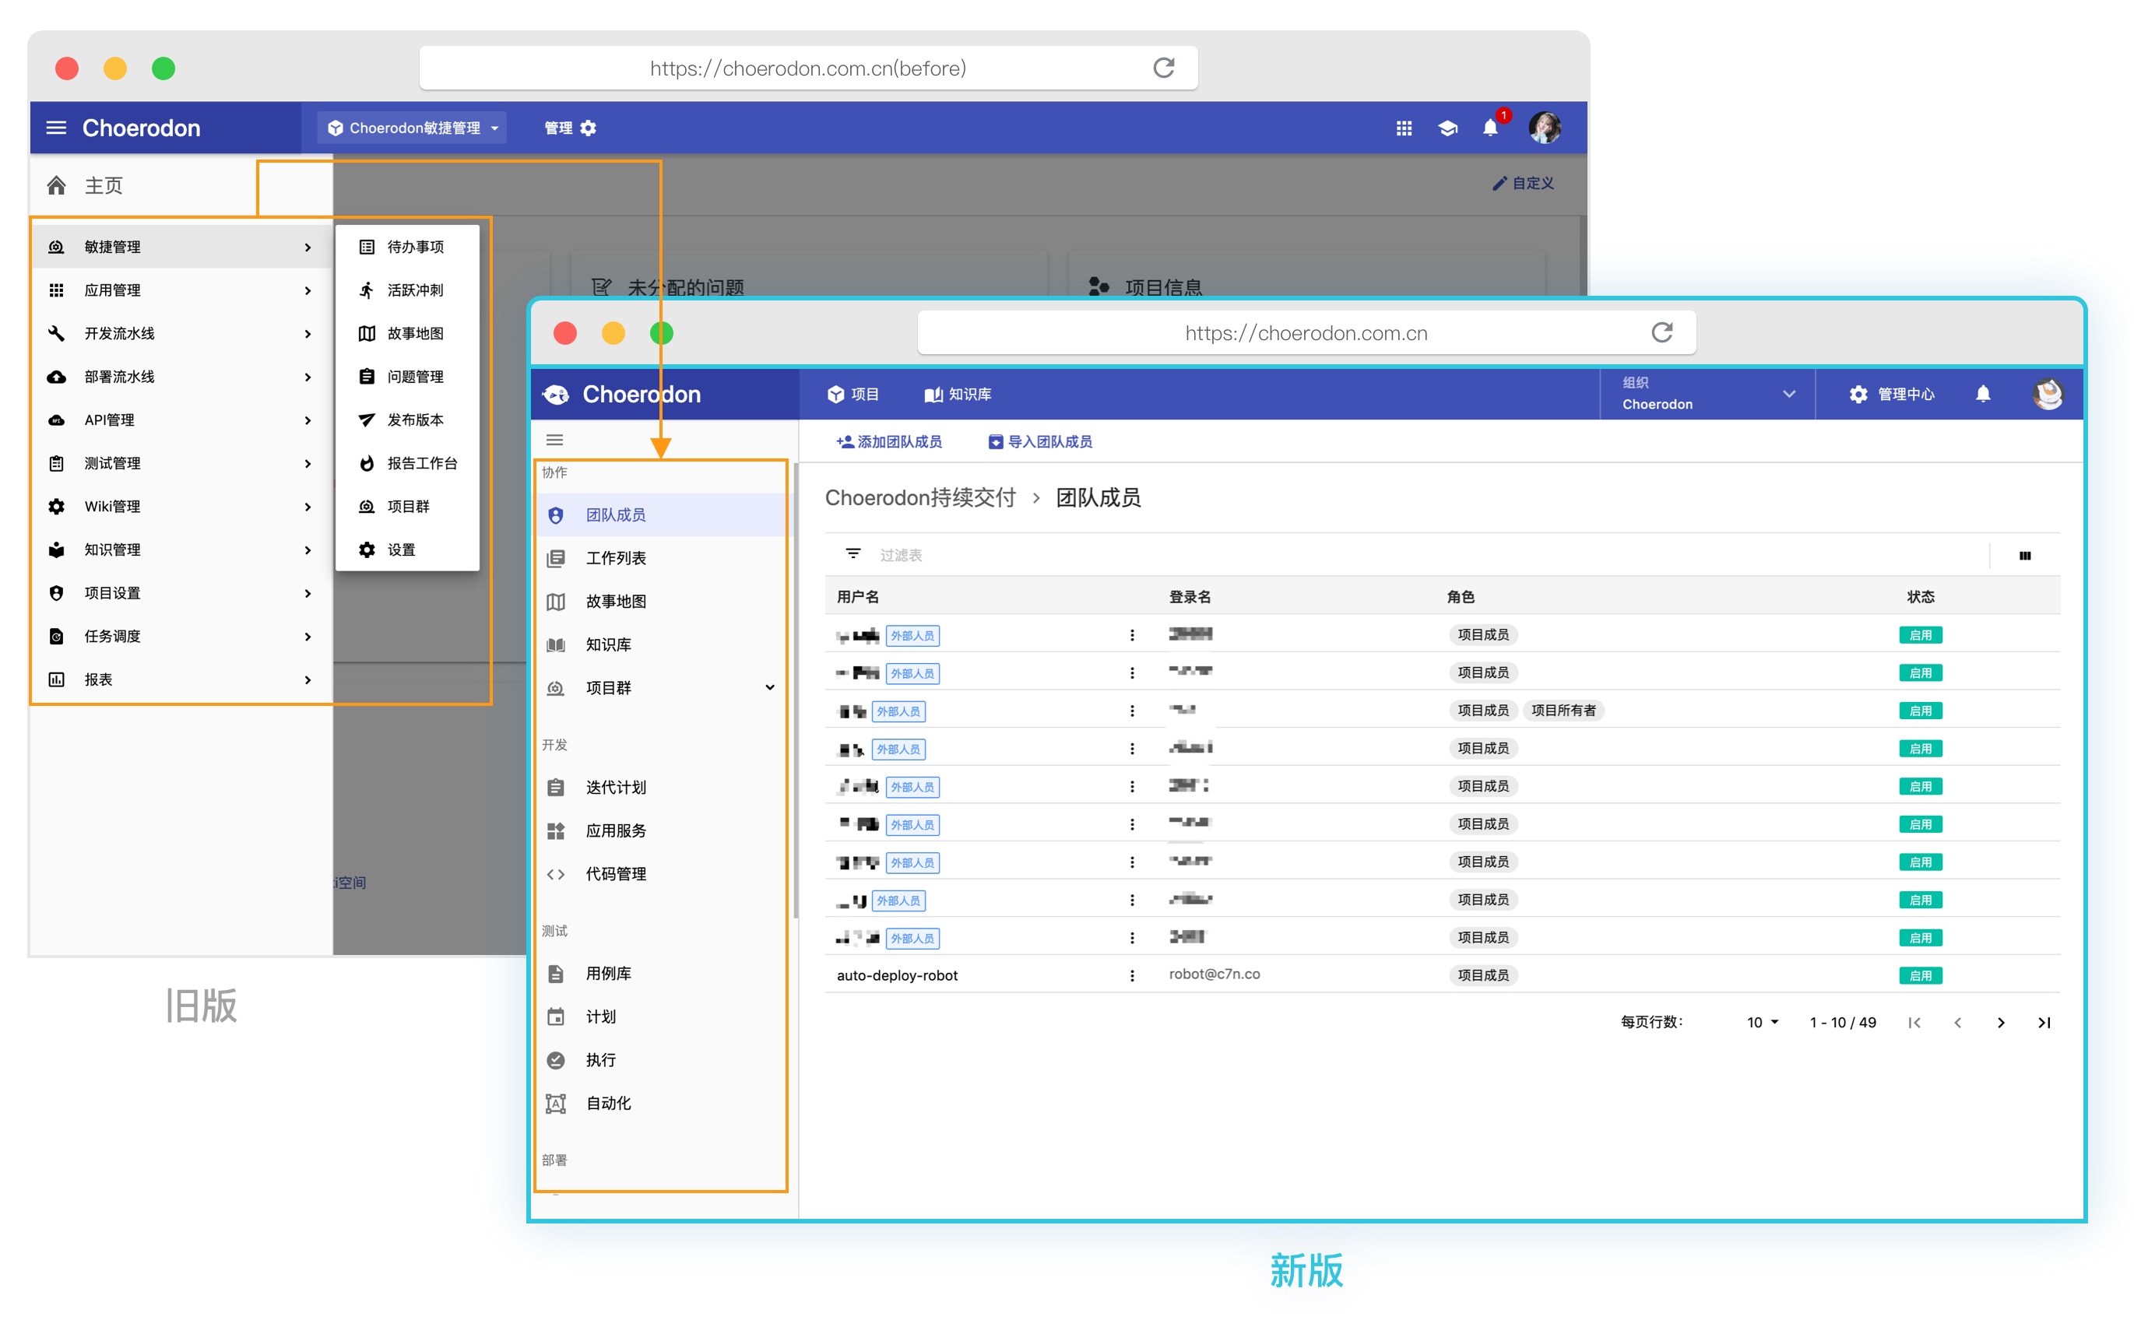
Task: Click 发布版本 paper plane icon
Action: 367,420
